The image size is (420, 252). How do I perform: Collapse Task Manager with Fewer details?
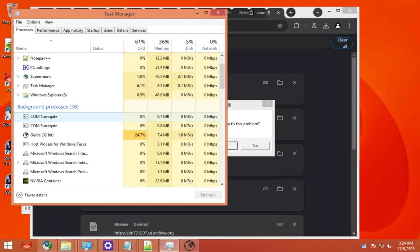(x=31, y=195)
